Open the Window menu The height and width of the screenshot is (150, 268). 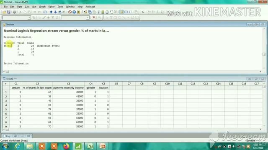point(70,7)
